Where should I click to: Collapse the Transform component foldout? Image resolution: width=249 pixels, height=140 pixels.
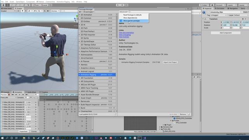pos(203,19)
